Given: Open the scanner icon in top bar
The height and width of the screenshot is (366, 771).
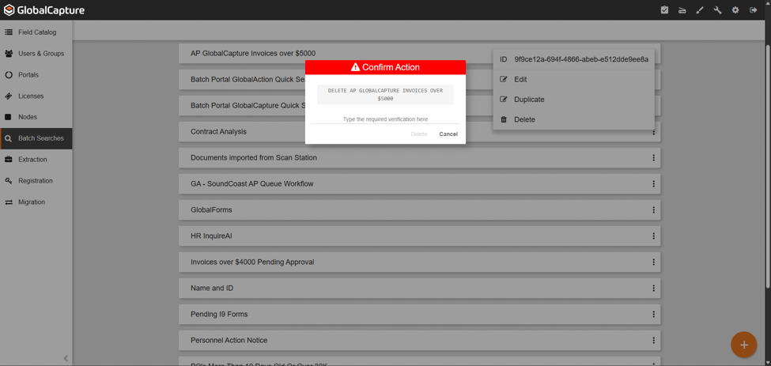Looking at the screenshot, I should click(x=682, y=9).
